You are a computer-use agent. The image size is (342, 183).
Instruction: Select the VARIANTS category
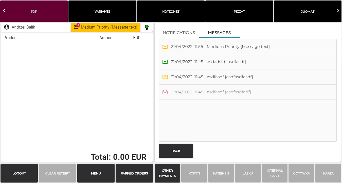pyautogui.click(x=102, y=12)
